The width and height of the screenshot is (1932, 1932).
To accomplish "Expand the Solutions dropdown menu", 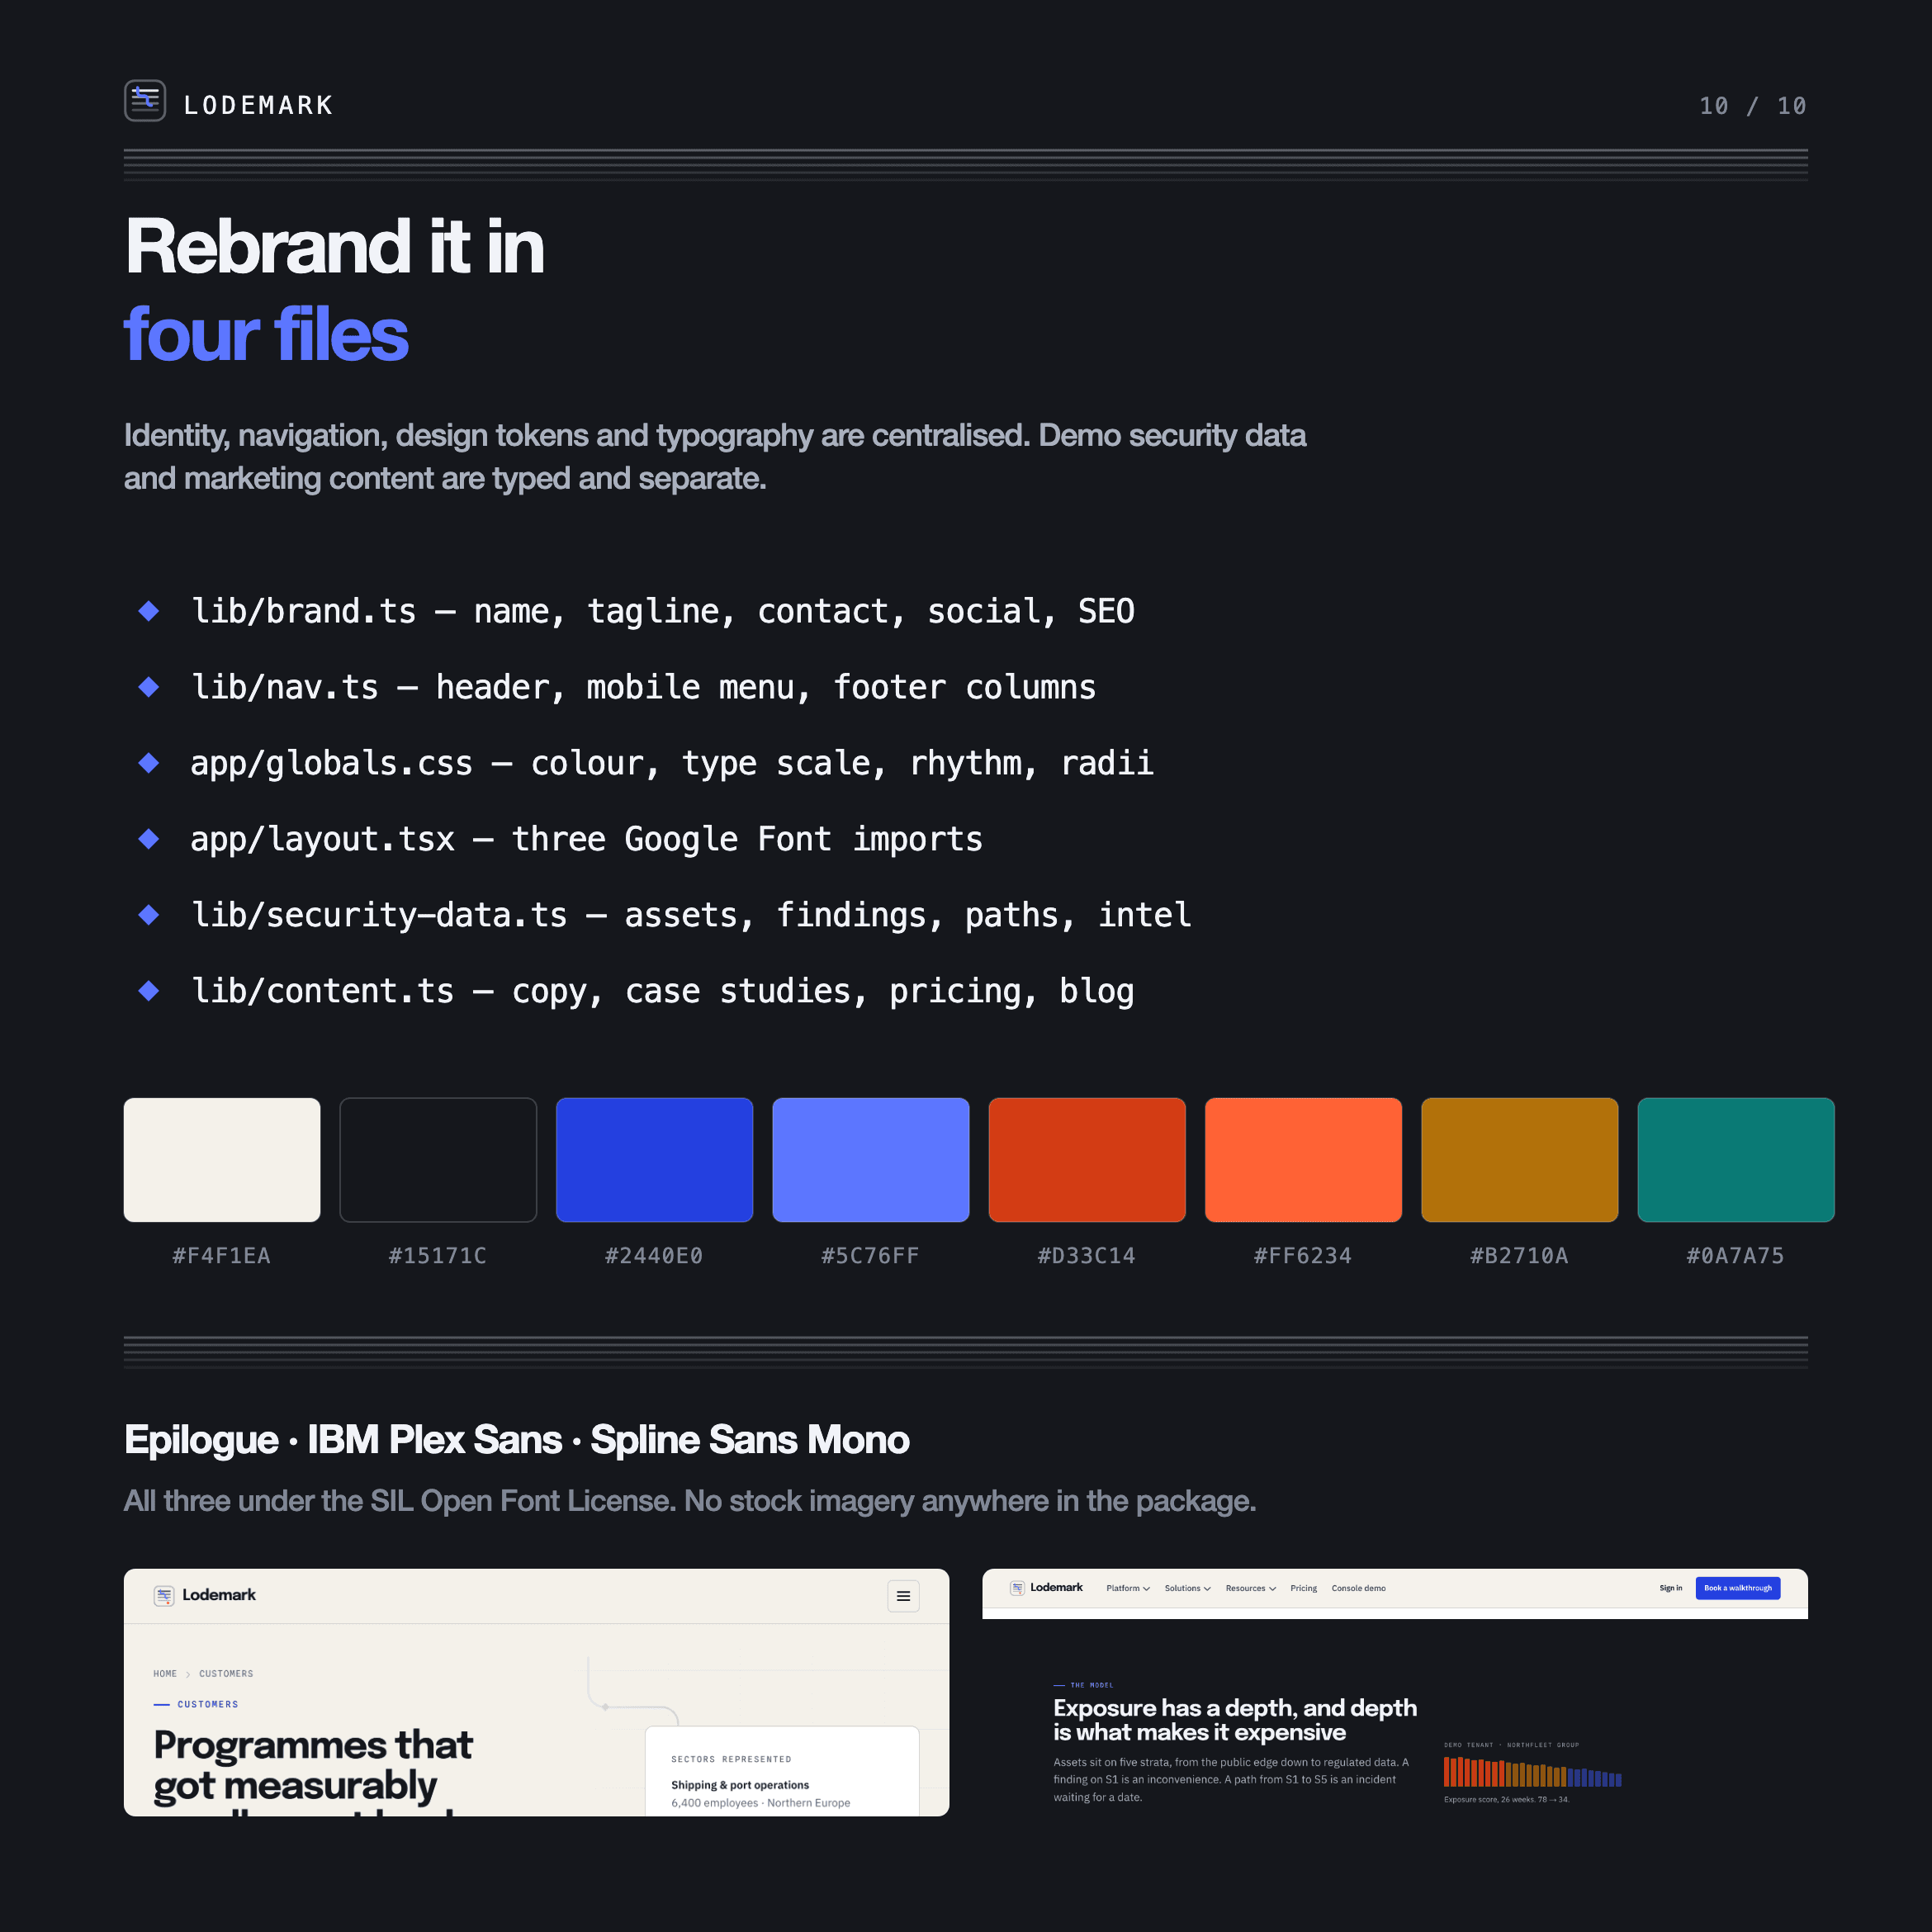I will click(1187, 1588).
